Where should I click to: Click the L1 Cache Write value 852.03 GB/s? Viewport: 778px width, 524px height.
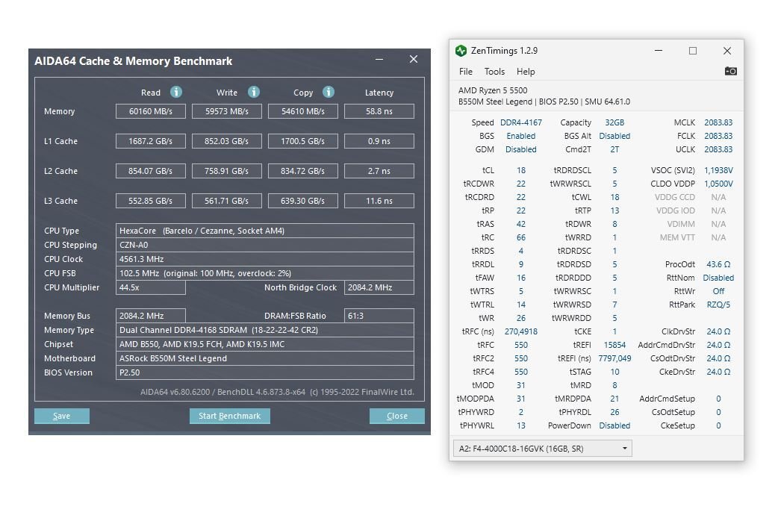coord(227,141)
